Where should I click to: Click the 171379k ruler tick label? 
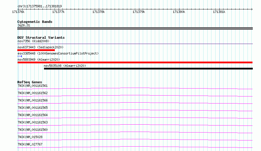(139, 12)
